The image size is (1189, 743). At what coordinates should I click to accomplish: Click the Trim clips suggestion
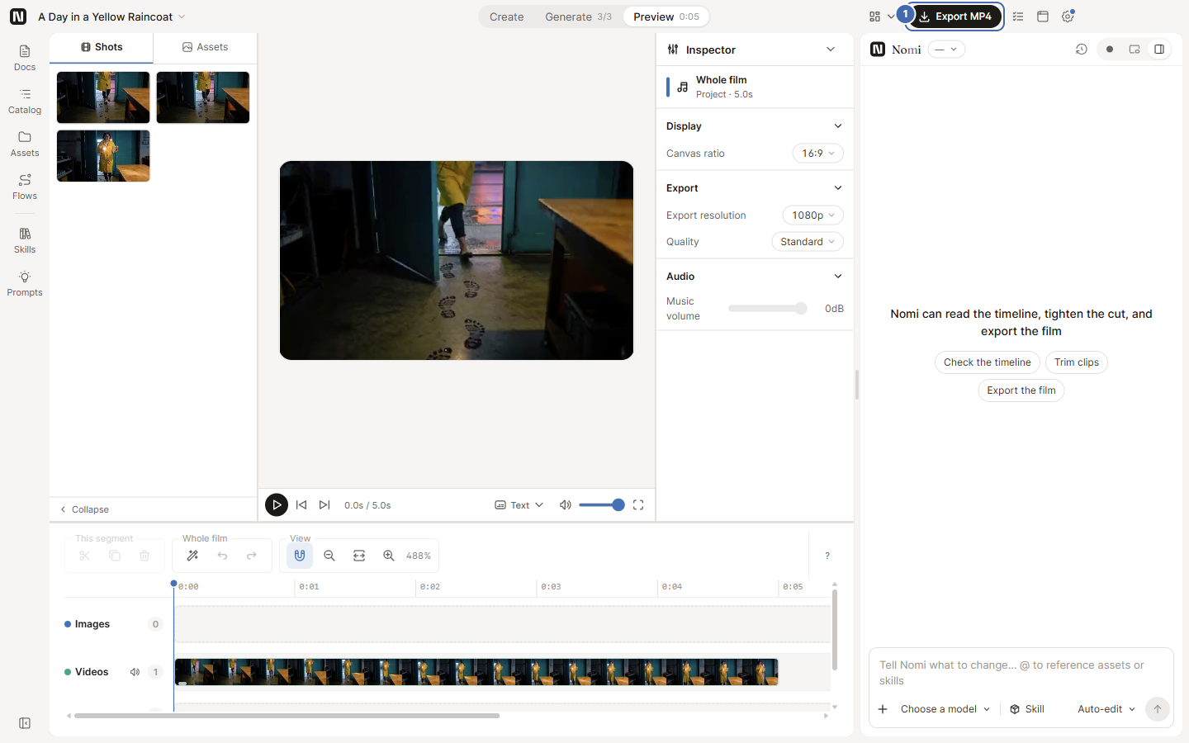(1077, 362)
